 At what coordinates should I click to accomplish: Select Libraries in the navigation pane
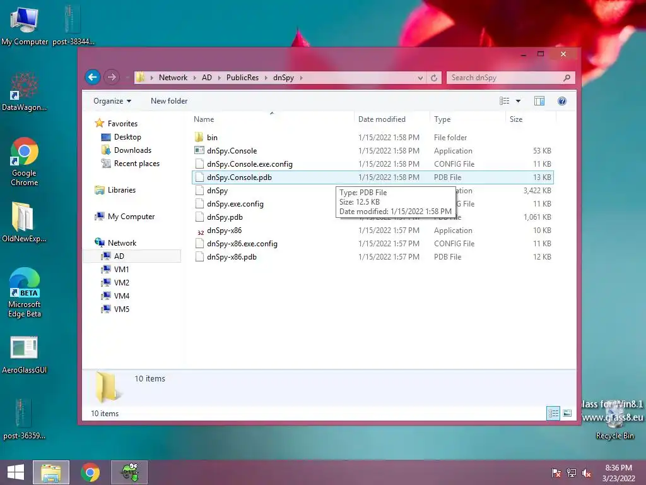tap(122, 189)
